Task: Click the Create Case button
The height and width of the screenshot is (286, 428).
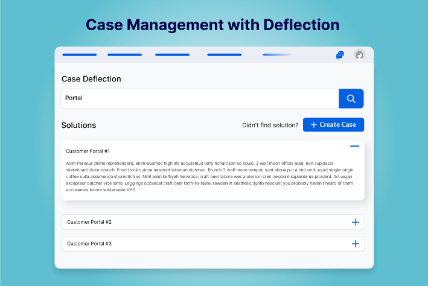Action: point(333,125)
